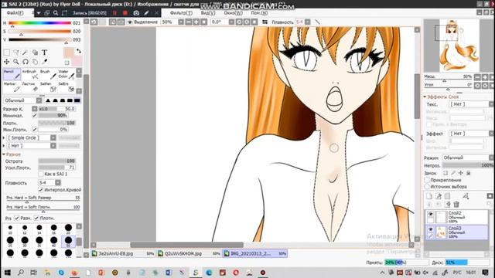Toggle the Минимал. size checkbox

(x=34, y=115)
